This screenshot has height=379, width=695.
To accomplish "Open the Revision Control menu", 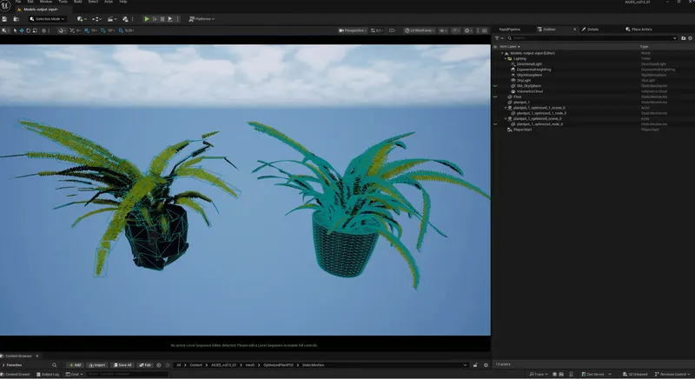I will coord(672,374).
